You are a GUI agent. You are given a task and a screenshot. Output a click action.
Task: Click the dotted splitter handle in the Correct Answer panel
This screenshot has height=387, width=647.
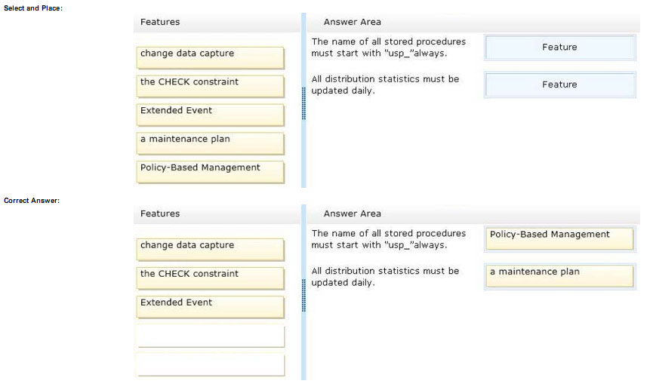(303, 295)
